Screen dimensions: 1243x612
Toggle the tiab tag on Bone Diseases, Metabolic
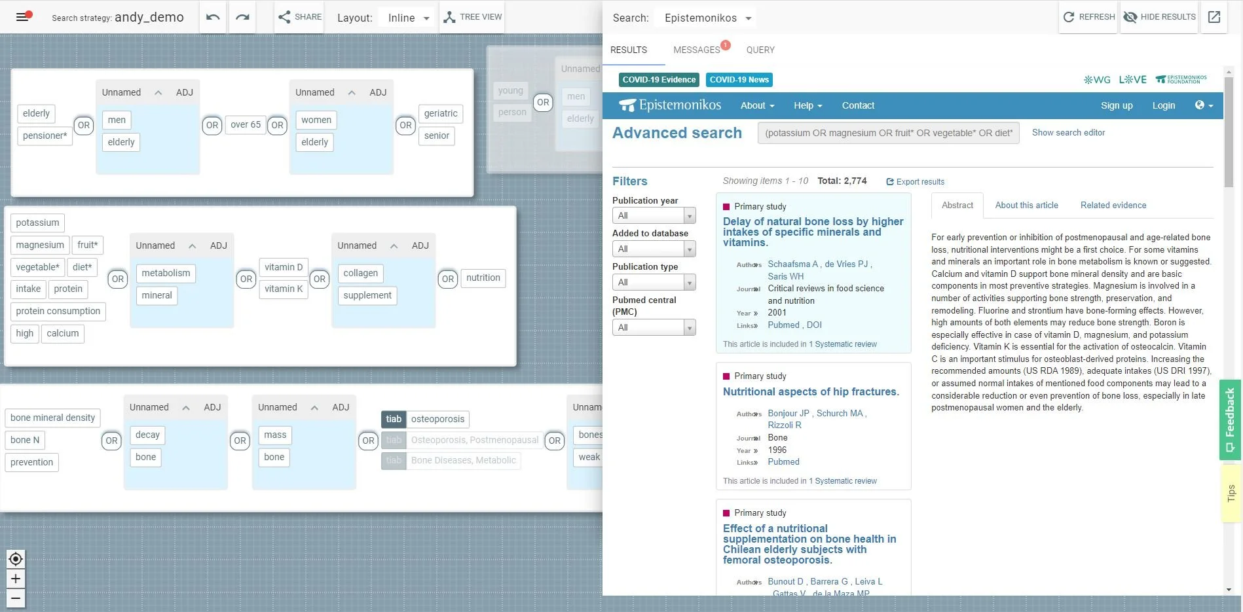tap(394, 461)
